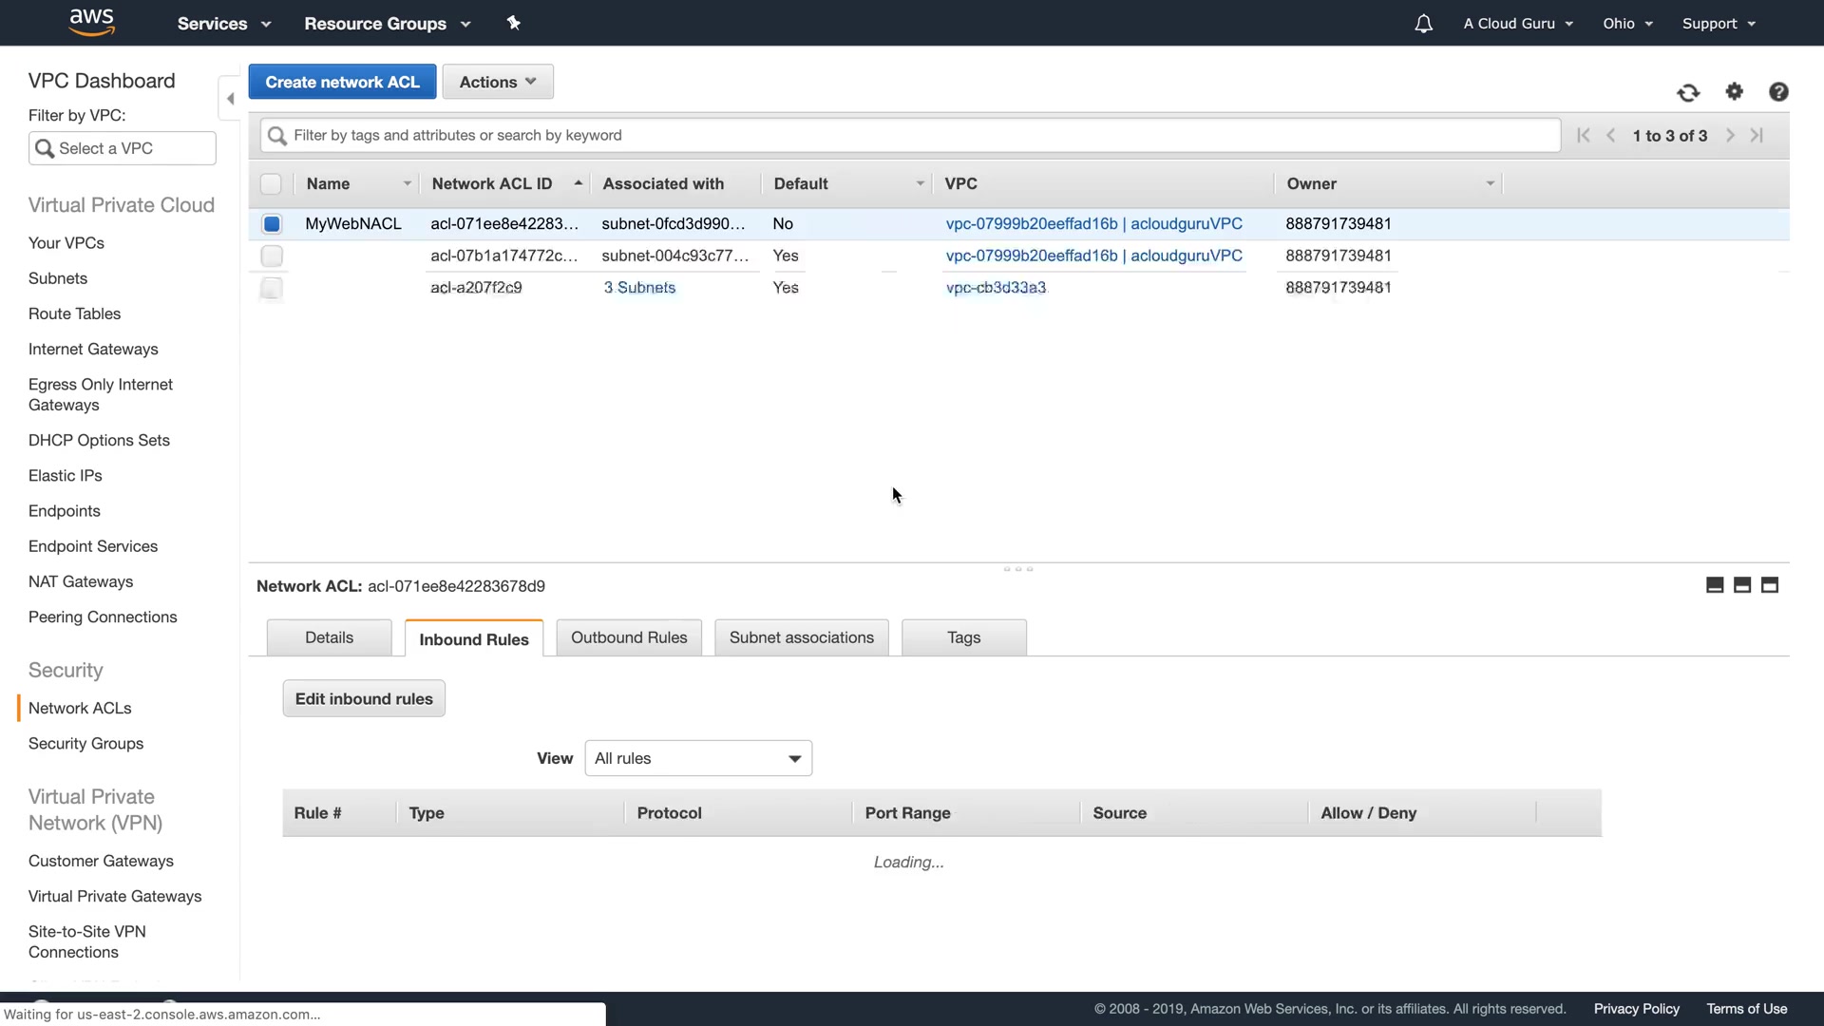Maximize details pane using rightmost layout icon
The image size is (1824, 1026).
pos(1770,585)
